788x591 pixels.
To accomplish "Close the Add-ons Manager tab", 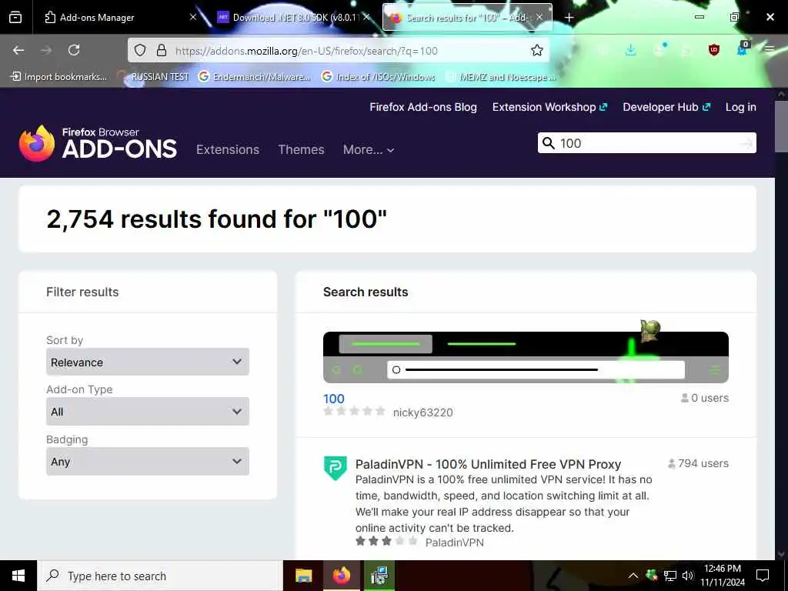I will 193,17.
